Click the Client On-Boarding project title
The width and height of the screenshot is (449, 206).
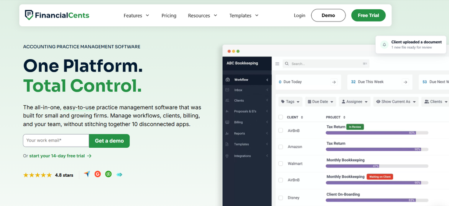click(x=343, y=194)
